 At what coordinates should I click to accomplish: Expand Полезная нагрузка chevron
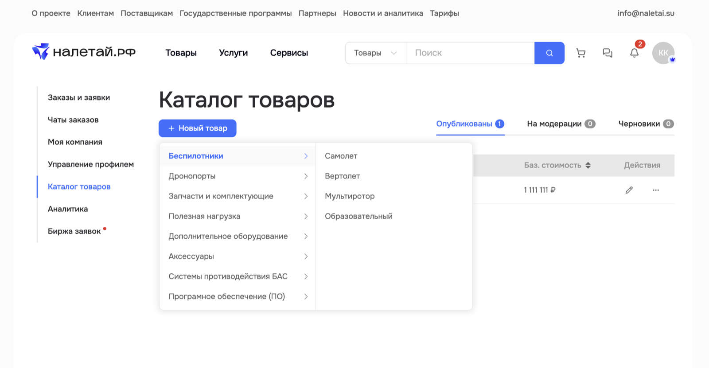[x=306, y=216]
